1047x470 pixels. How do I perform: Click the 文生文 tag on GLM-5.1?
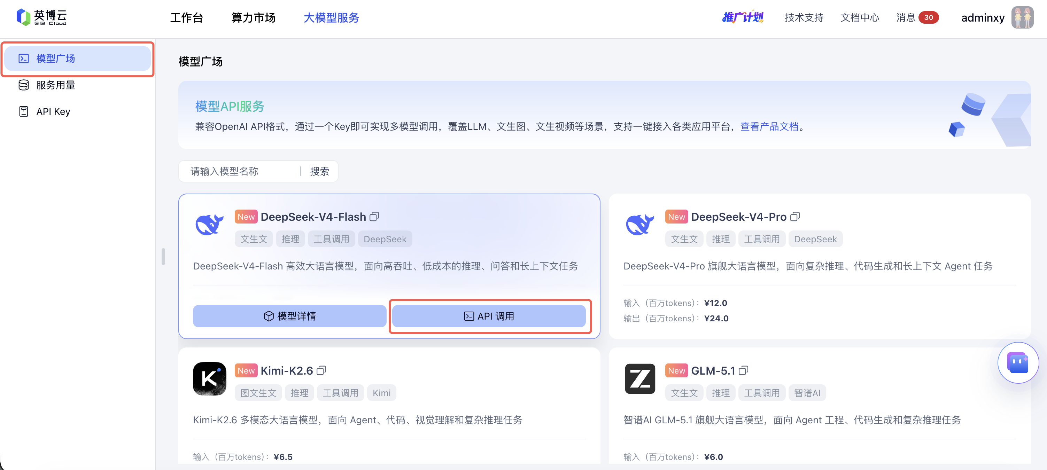684,393
